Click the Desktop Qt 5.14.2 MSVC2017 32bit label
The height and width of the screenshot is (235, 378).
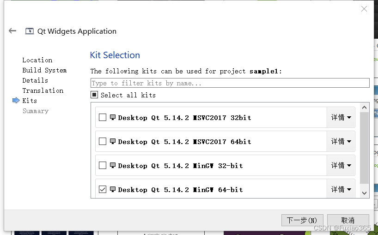[x=184, y=118]
